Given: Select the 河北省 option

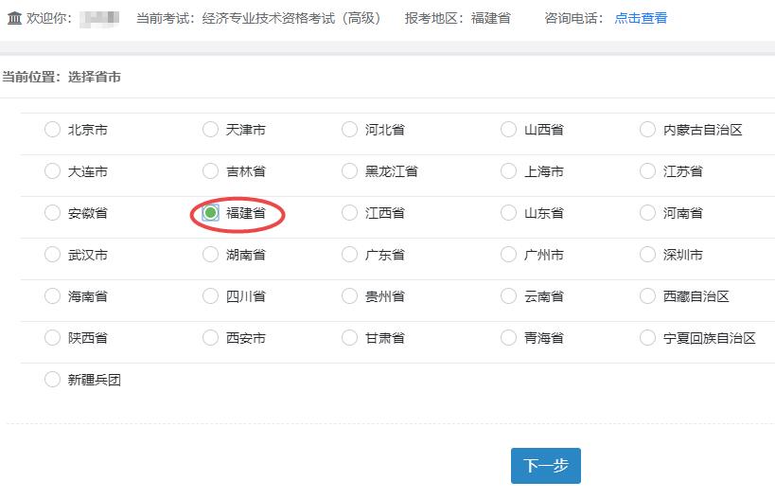Looking at the screenshot, I should (x=349, y=130).
